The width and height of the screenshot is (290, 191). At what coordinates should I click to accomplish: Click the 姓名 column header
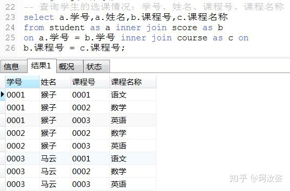click(55, 82)
